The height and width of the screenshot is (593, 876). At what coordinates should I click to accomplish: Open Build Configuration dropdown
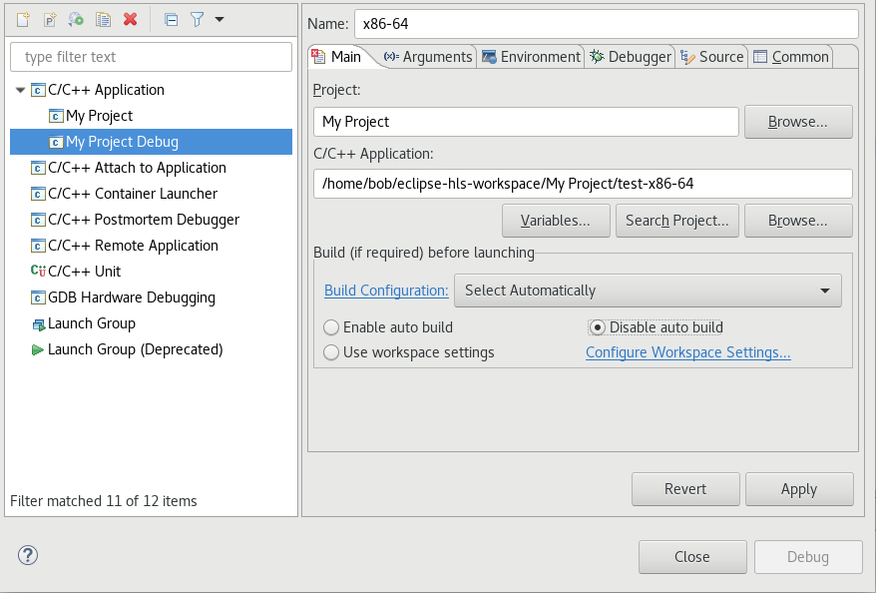coord(648,291)
